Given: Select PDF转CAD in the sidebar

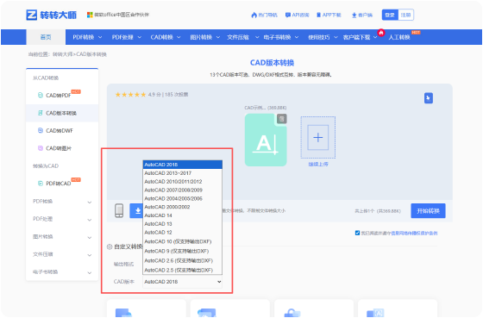Looking at the screenshot, I should pyautogui.click(x=62, y=184).
